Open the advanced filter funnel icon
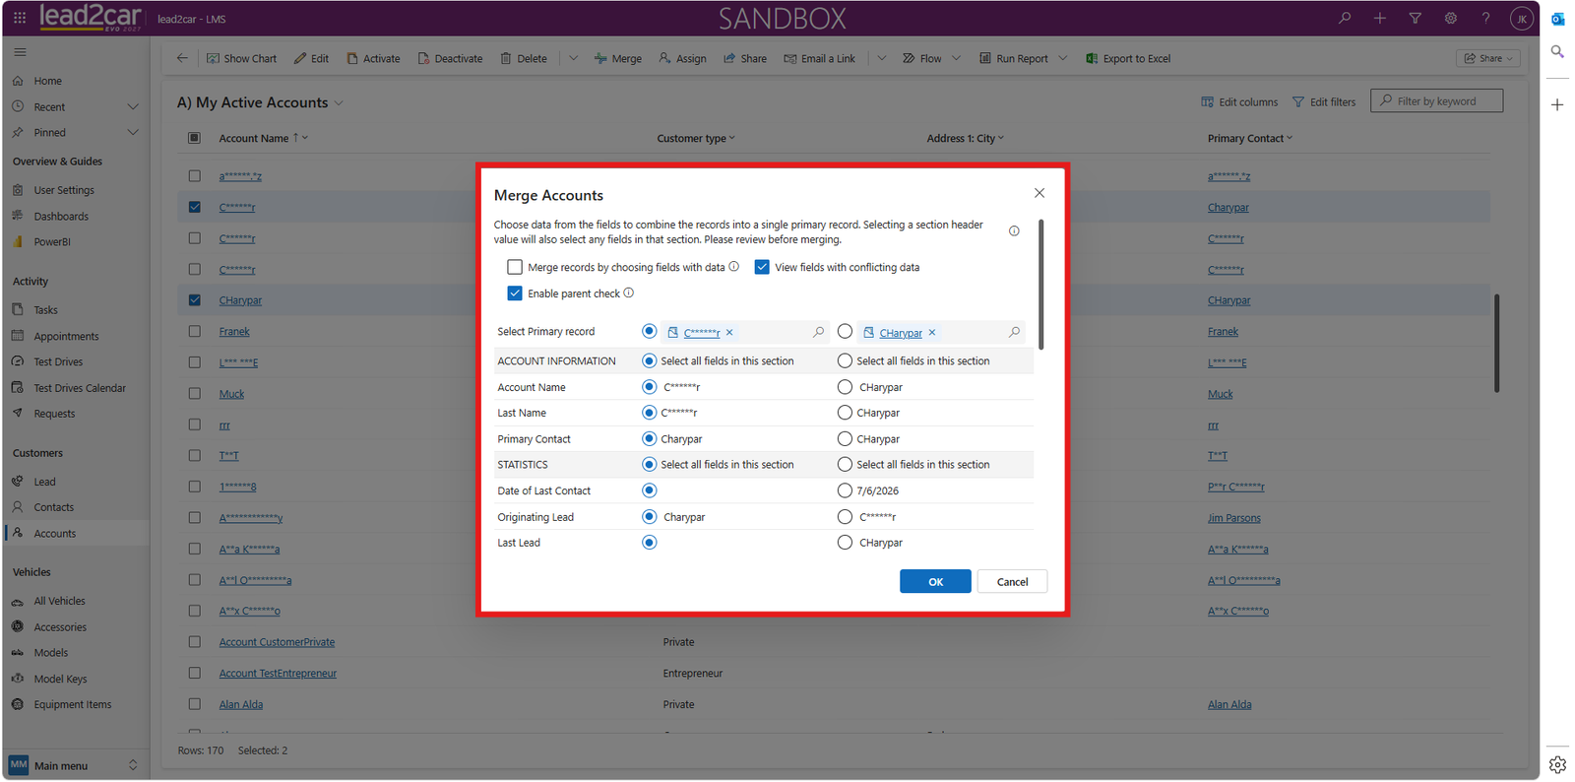This screenshot has height=782, width=1575. (x=1416, y=18)
